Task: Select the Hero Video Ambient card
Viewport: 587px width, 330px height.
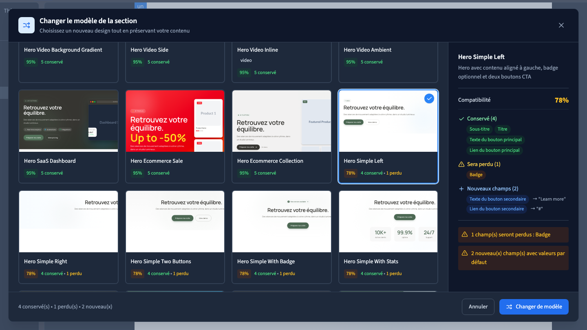Action: (x=388, y=62)
